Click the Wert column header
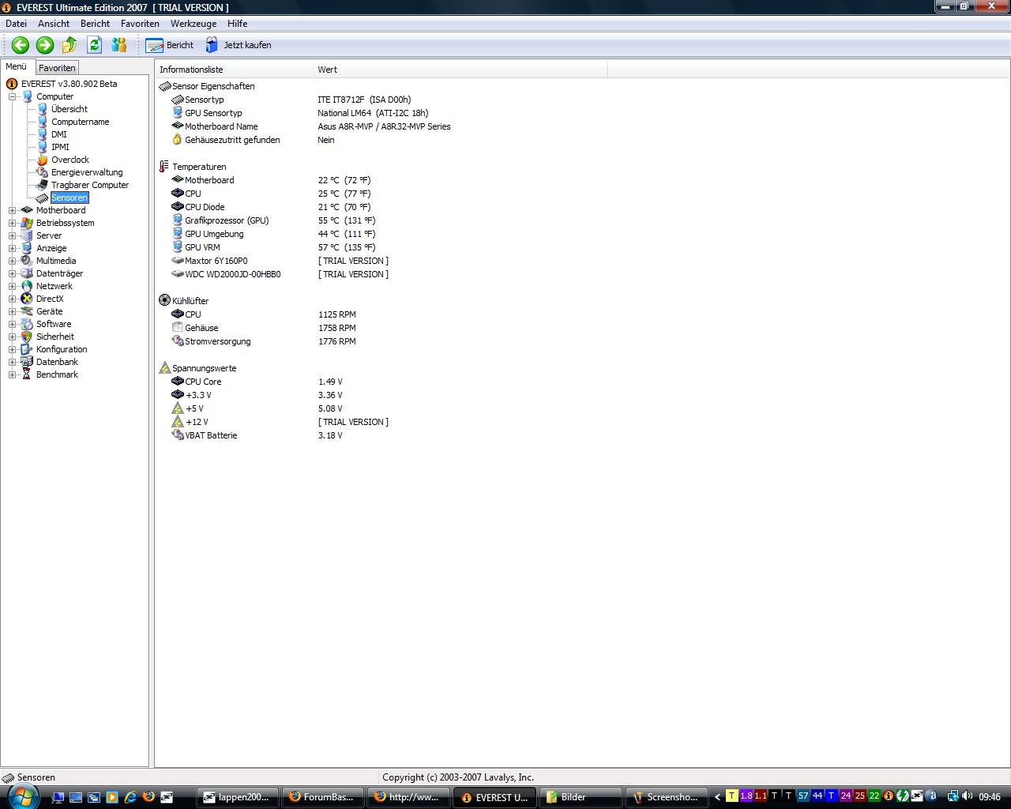This screenshot has height=809, width=1011. tap(460, 70)
